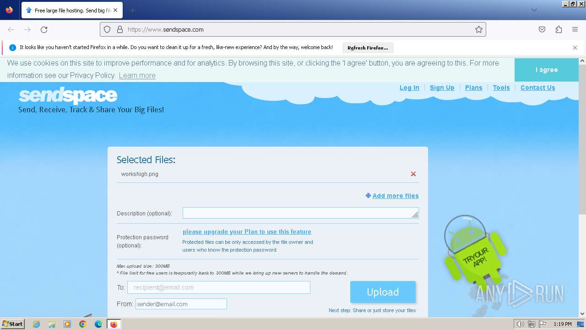Image resolution: width=586 pixels, height=330 pixels.
Task: Open the Extensions puzzle icon
Action: pyautogui.click(x=559, y=29)
